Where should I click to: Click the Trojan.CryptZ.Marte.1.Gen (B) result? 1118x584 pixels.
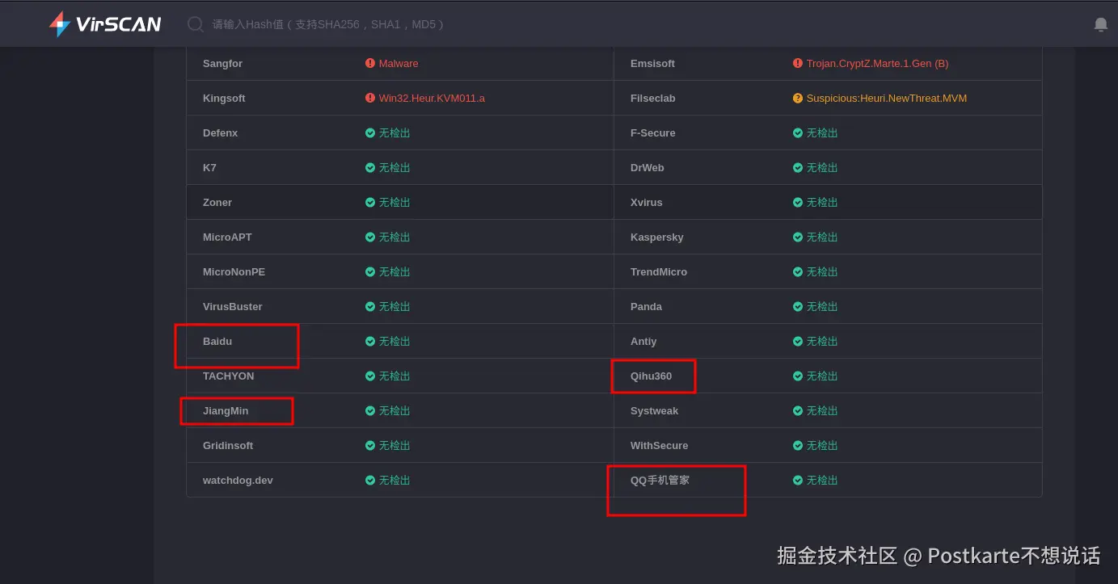(877, 63)
